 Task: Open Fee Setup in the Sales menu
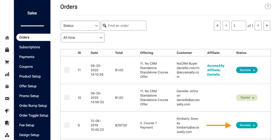tap(27, 125)
